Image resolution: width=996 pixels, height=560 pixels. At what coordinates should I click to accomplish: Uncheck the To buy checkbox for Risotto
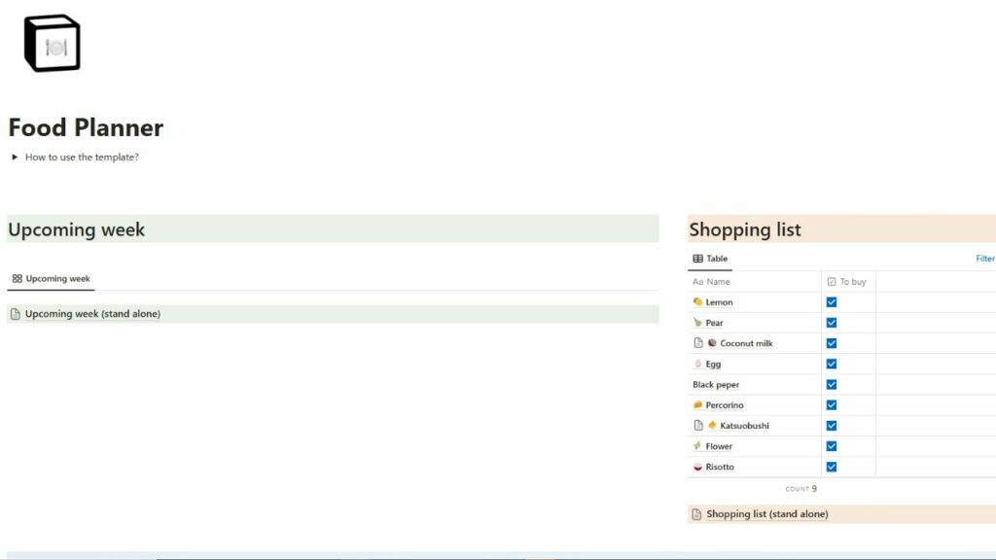(x=832, y=466)
